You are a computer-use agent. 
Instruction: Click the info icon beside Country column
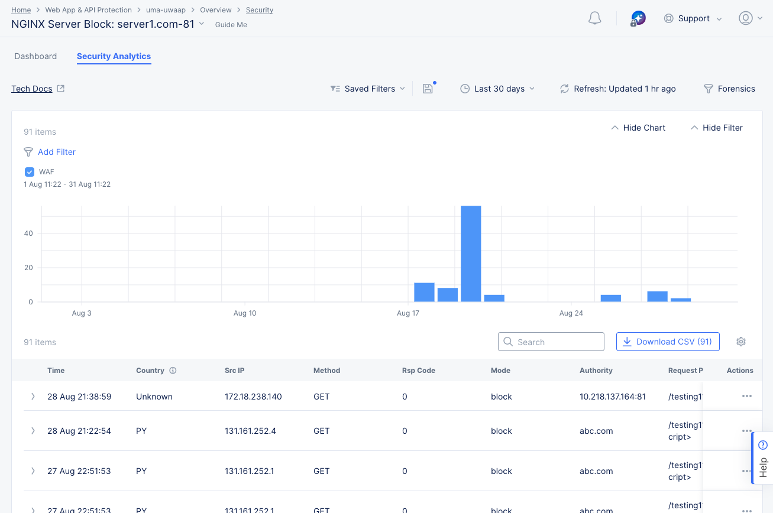pos(173,371)
